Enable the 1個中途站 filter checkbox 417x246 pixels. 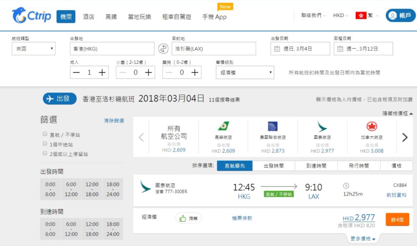point(45,144)
